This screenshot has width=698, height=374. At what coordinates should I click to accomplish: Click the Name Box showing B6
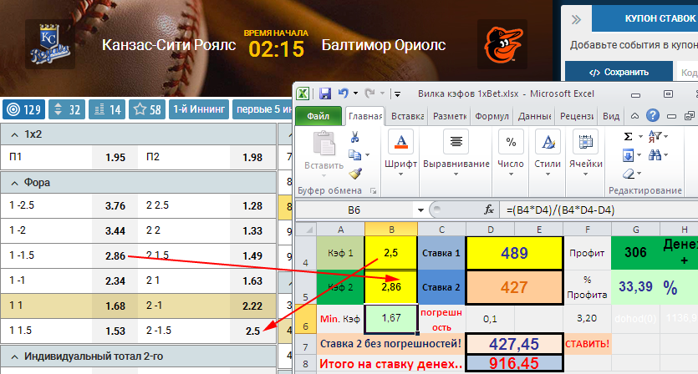tap(354, 210)
